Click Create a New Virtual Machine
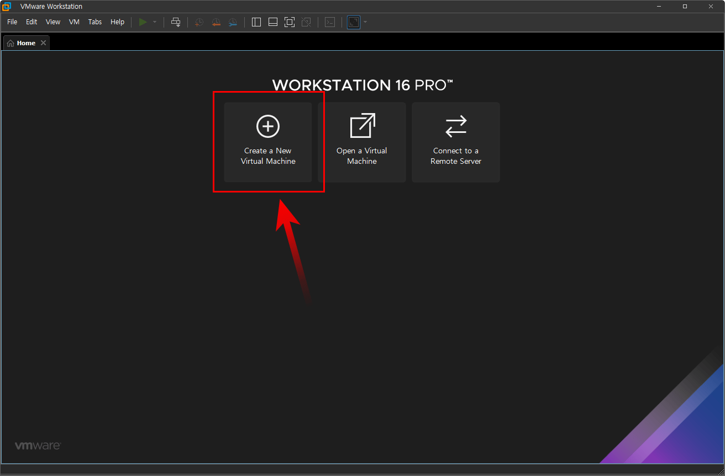725x476 pixels. tap(268, 142)
